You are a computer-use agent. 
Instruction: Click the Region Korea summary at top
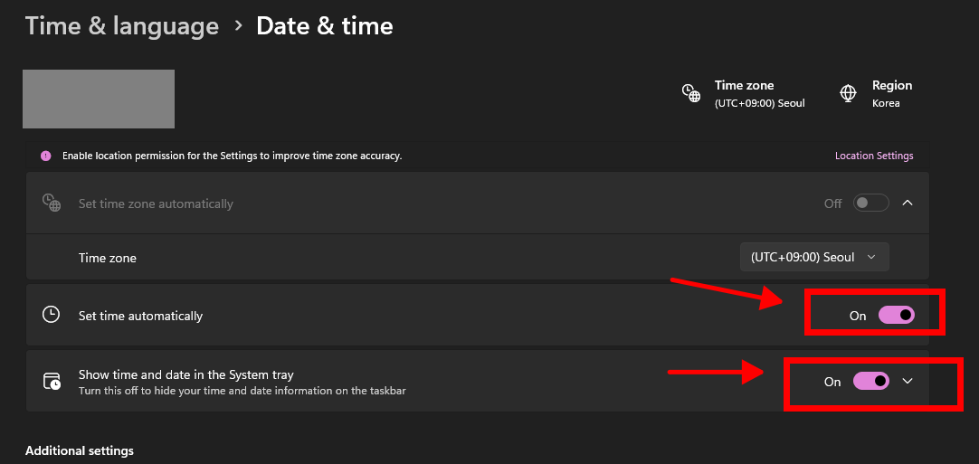tap(891, 93)
